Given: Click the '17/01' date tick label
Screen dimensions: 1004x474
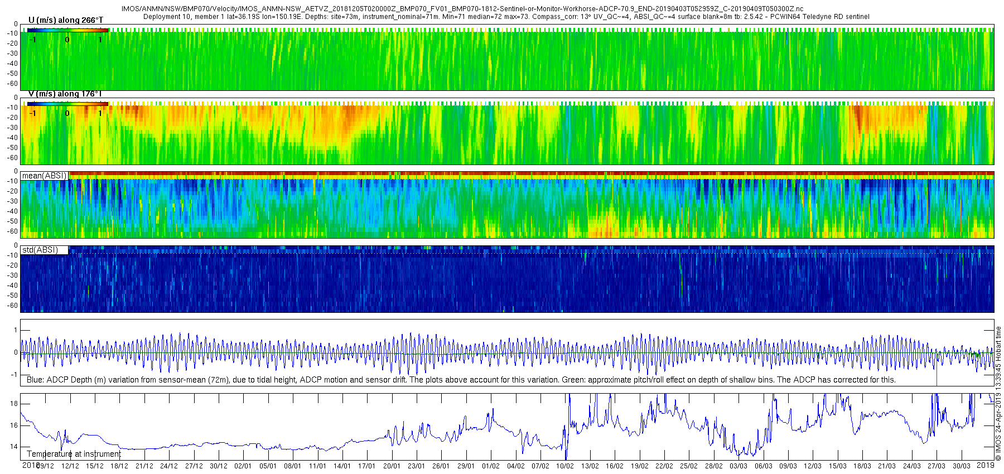Looking at the screenshot, I should click(x=367, y=466).
